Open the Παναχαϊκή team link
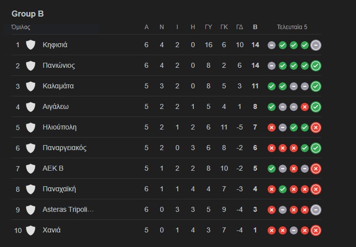The width and height of the screenshot is (356, 247). click(x=59, y=189)
